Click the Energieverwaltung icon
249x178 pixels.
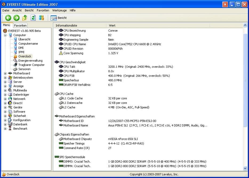[x=15, y=61]
